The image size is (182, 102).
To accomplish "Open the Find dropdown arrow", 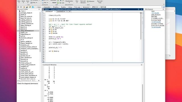I will pyautogui.click(x=47, y=3).
